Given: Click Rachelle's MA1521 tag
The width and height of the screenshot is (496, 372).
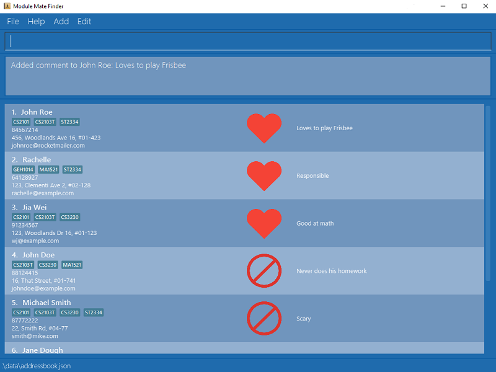Looking at the screenshot, I should tap(48, 169).
